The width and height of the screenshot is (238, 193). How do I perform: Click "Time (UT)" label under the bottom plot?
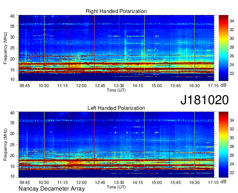coord(116,187)
